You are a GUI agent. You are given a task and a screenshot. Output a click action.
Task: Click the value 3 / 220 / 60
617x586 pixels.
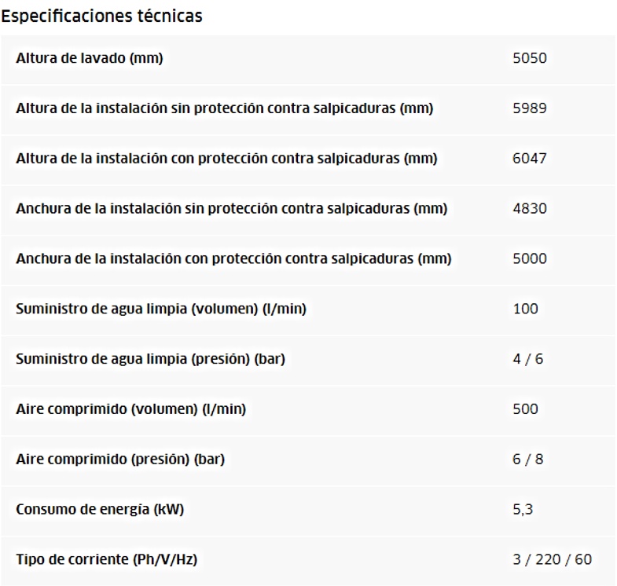pos(552,559)
